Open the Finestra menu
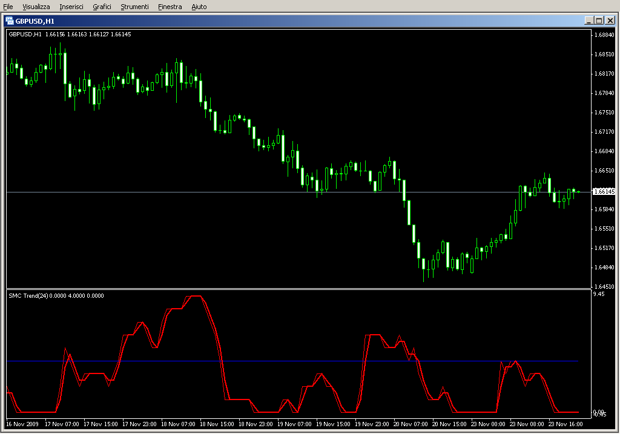620x434 pixels. pyautogui.click(x=170, y=7)
